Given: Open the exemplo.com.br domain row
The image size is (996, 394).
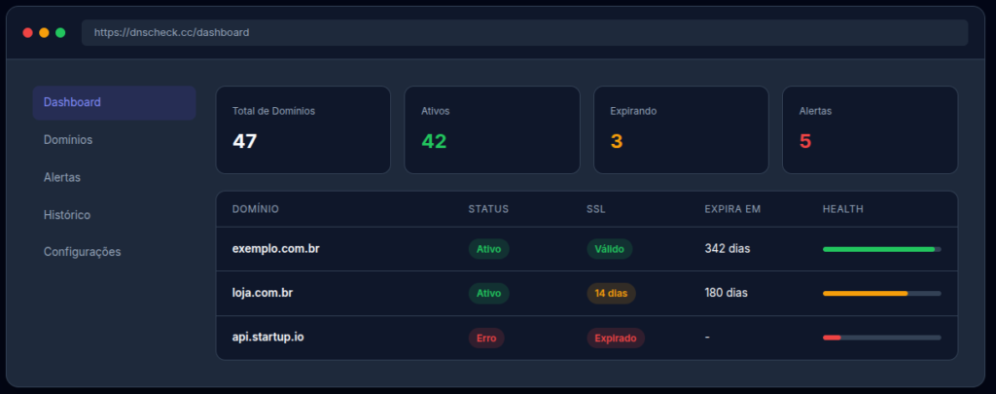Looking at the screenshot, I should pyautogui.click(x=276, y=249).
